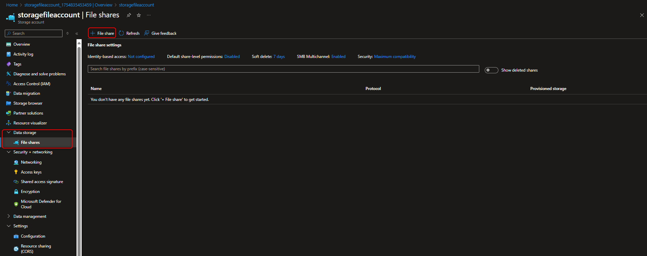
Task: Collapse the Security + networking section
Action: [9, 152]
